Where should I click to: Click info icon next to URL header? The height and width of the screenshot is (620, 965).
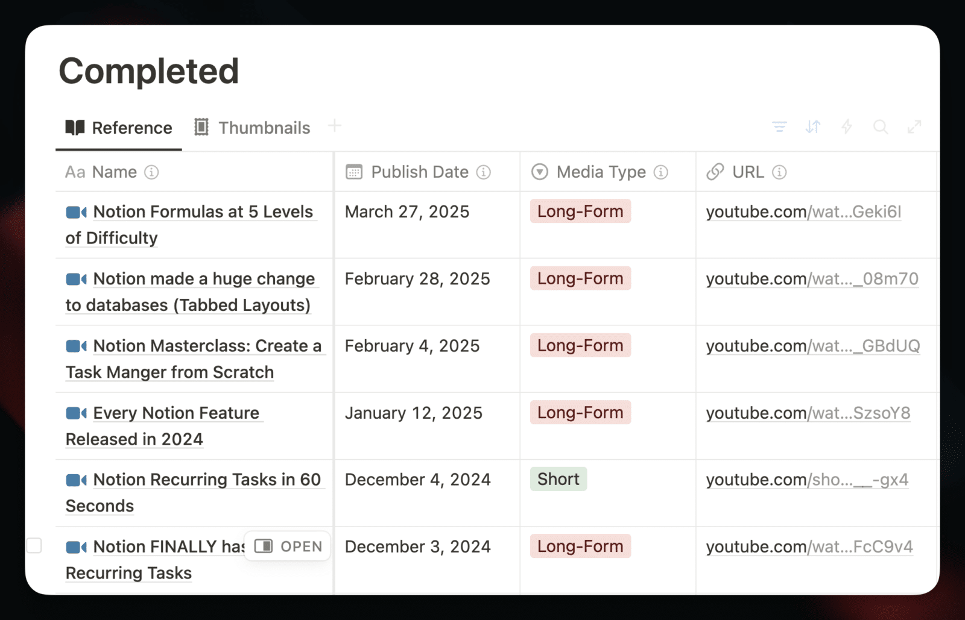point(779,172)
